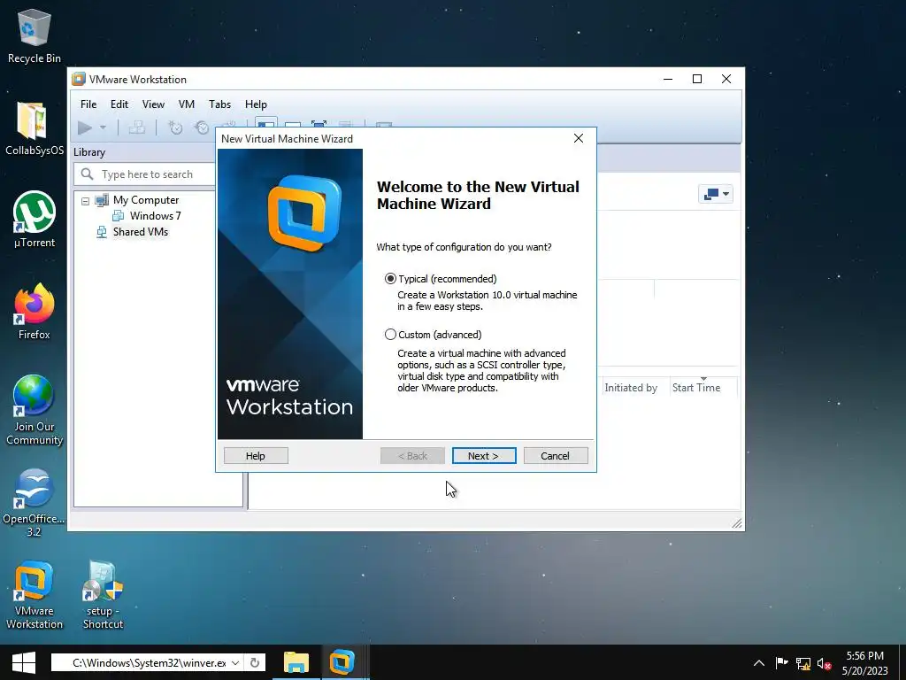Click the muted volume tray icon
The height and width of the screenshot is (680, 906).
click(x=824, y=663)
